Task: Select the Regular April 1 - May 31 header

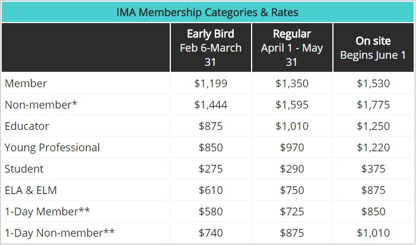Action: (292, 47)
